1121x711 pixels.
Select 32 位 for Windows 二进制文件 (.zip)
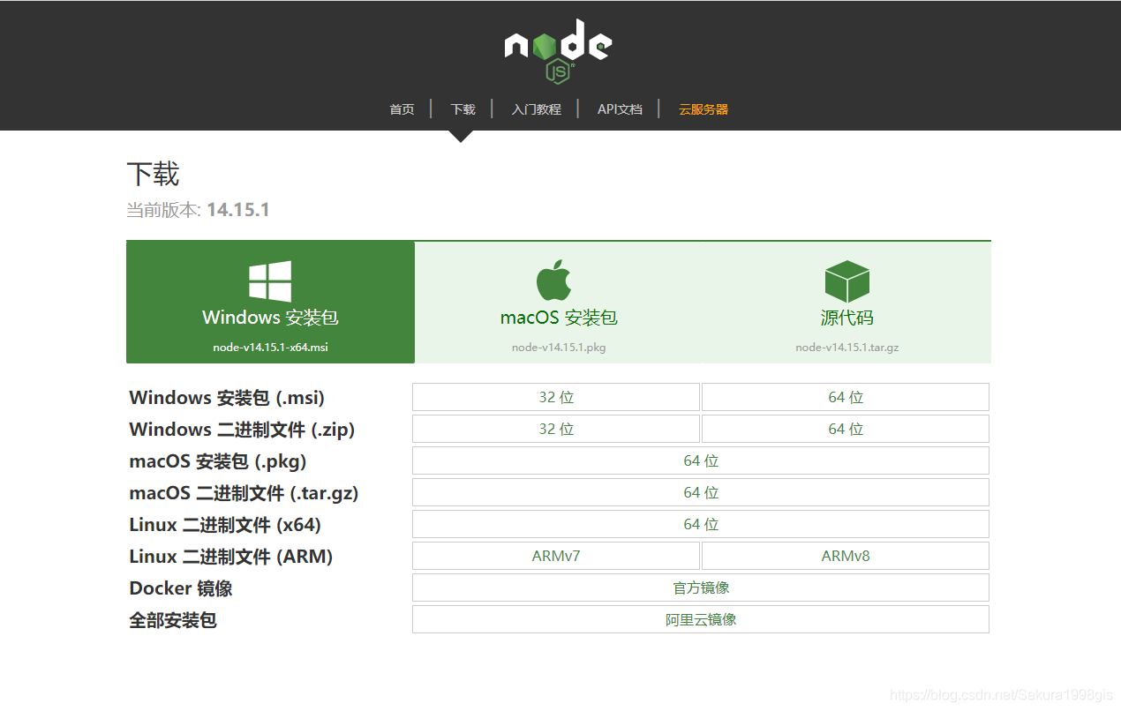(556, 429)
